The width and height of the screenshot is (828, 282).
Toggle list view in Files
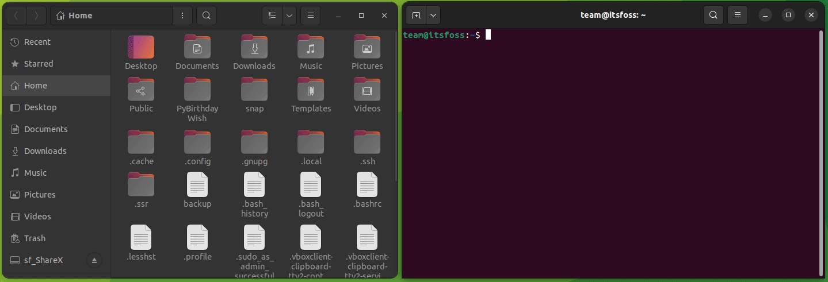(x=272, y=16)
